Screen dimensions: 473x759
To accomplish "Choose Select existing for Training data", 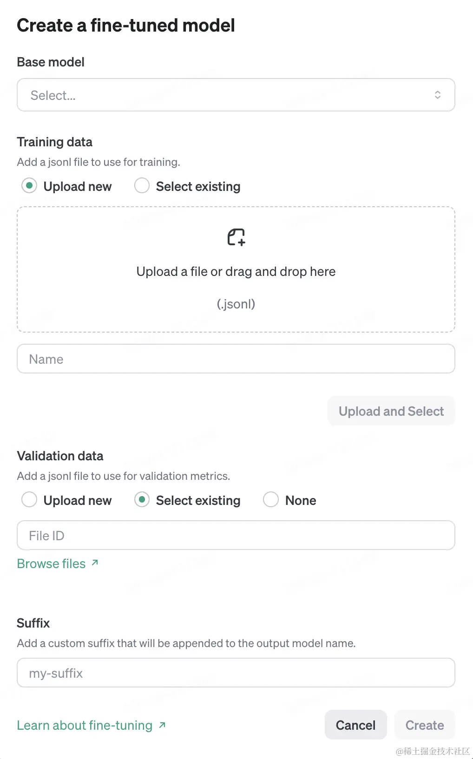I will [142, 186].
